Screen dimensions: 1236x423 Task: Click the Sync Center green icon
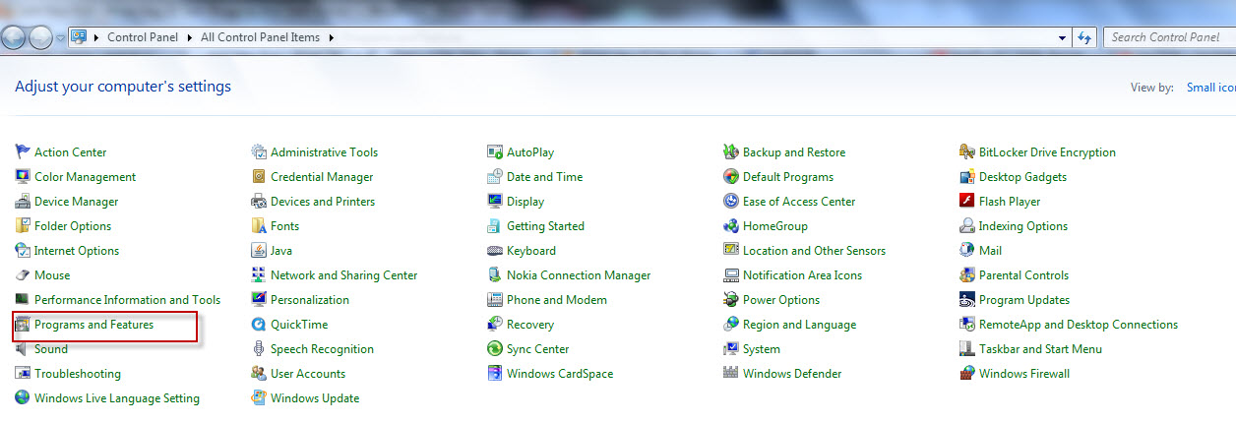495,348
